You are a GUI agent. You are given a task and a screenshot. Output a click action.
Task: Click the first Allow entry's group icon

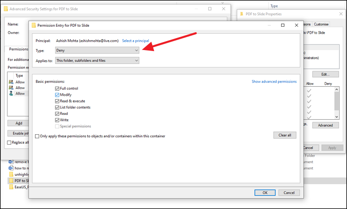tap(11, 82)
